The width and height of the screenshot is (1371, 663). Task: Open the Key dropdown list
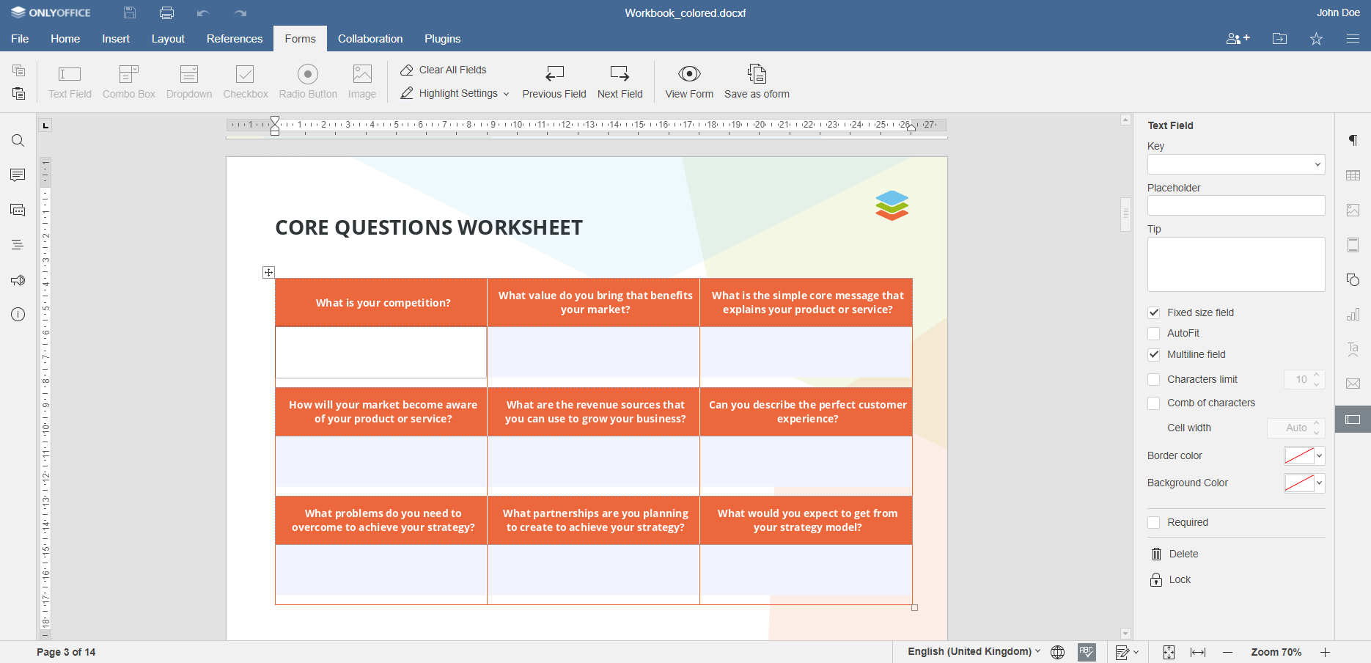1317,164
